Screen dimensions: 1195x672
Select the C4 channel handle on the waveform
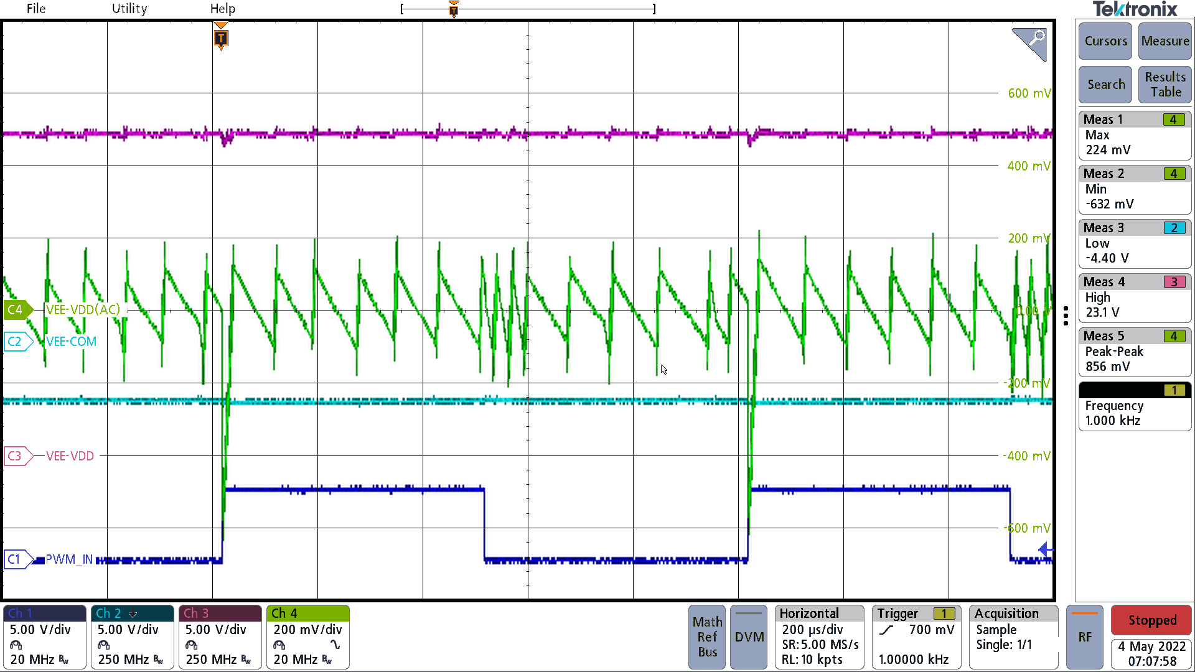[16, 309]
